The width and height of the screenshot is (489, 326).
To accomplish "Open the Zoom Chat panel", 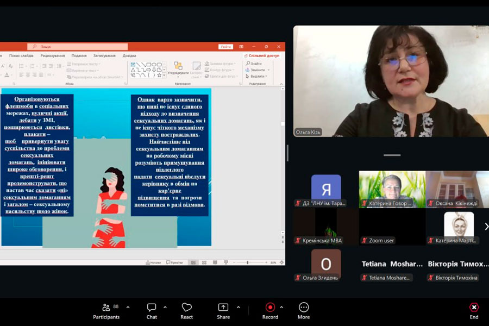I will coord(152,311).
